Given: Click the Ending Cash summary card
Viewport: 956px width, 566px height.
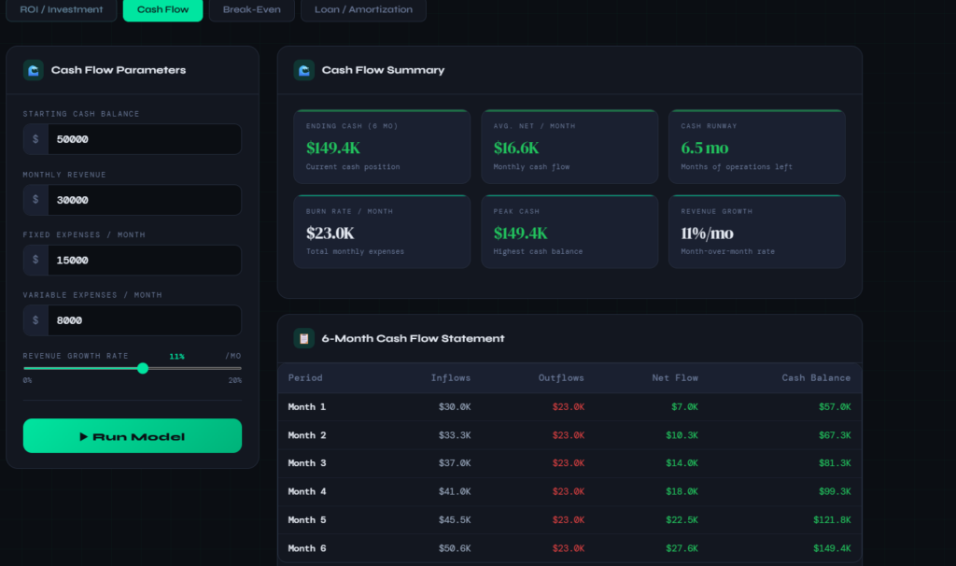Looking at the screenshot, I should tap(382, 147).
